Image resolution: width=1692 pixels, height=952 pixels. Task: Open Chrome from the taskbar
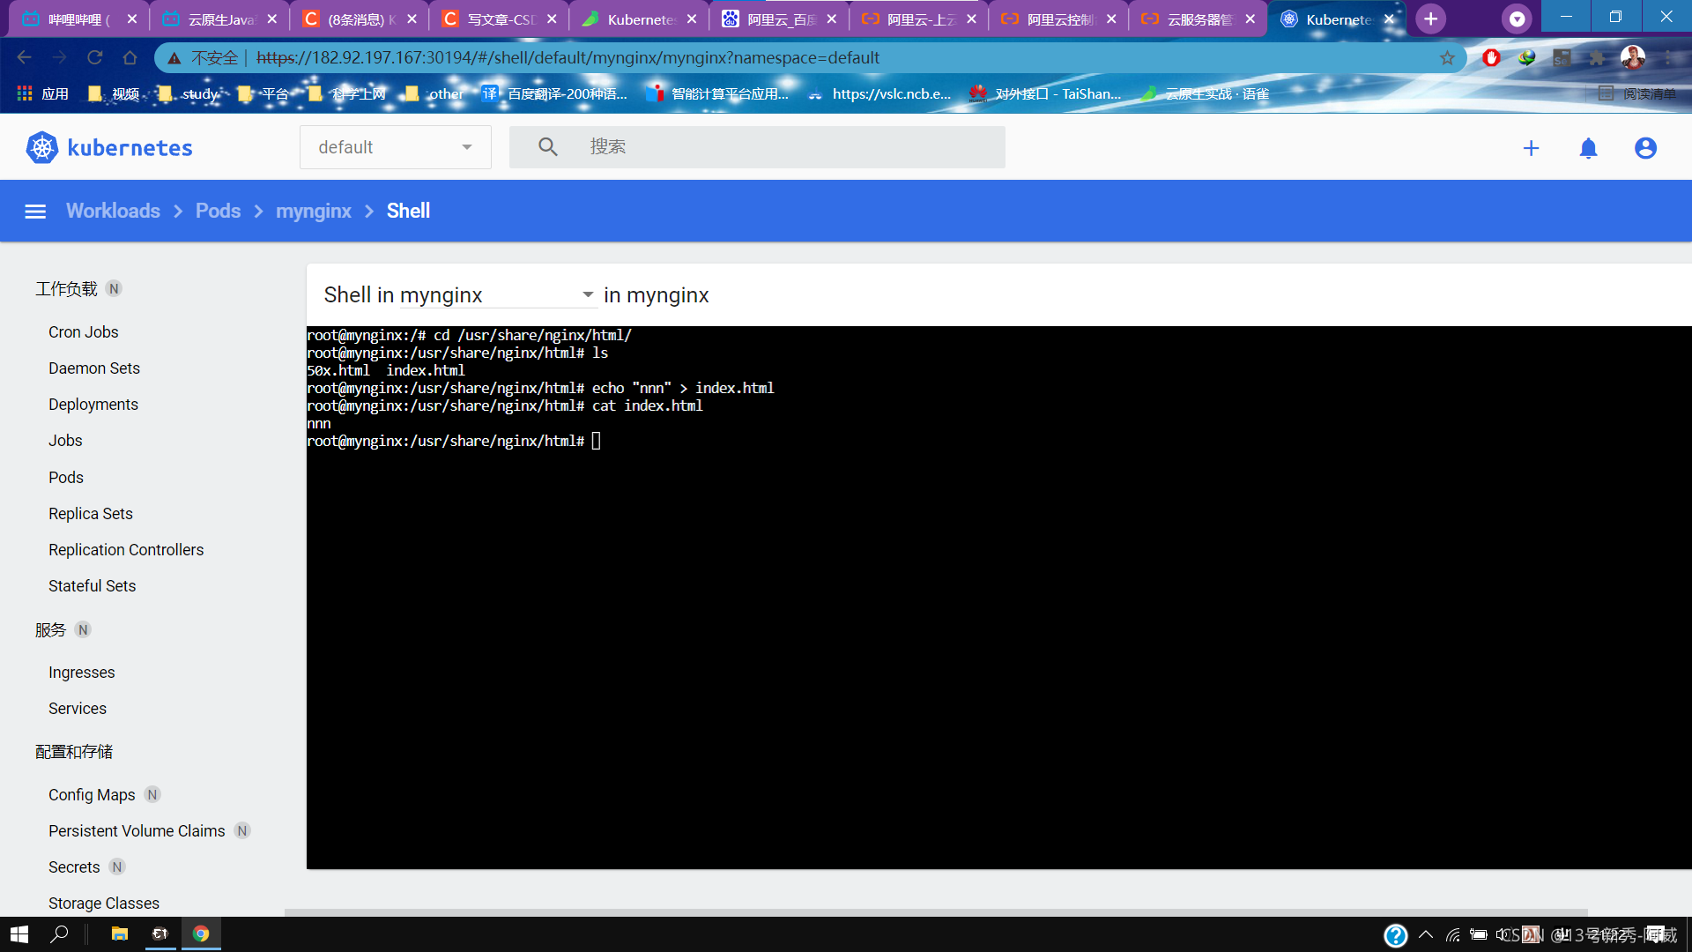pyautogui.click(x=201, y=934)
